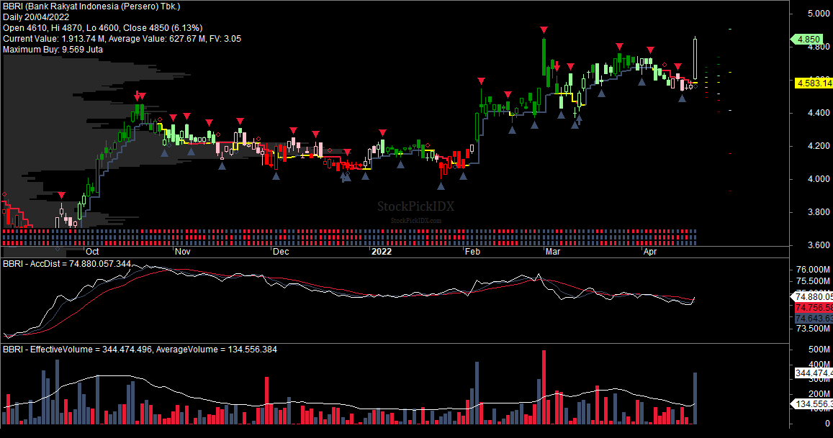Click the 4.400 price axis label
Screen dimensions: 833x438
point(818,113)
